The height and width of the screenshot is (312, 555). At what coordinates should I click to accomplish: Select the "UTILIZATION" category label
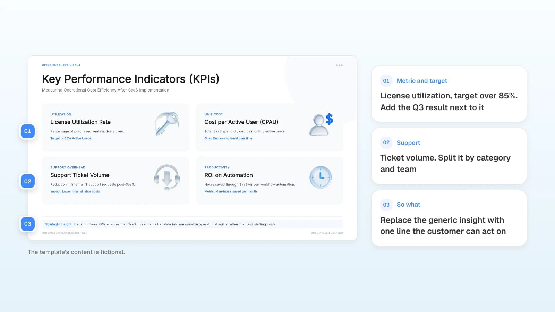pos(61,114)
